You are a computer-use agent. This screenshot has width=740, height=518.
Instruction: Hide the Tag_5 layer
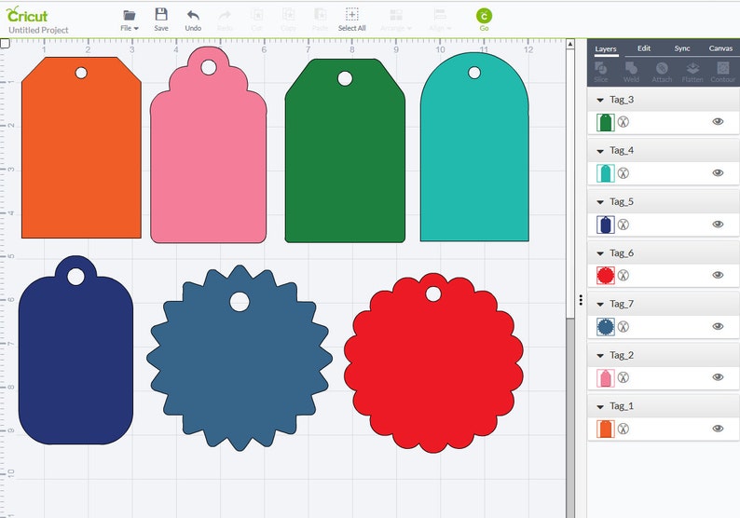(x=718, y=225)
